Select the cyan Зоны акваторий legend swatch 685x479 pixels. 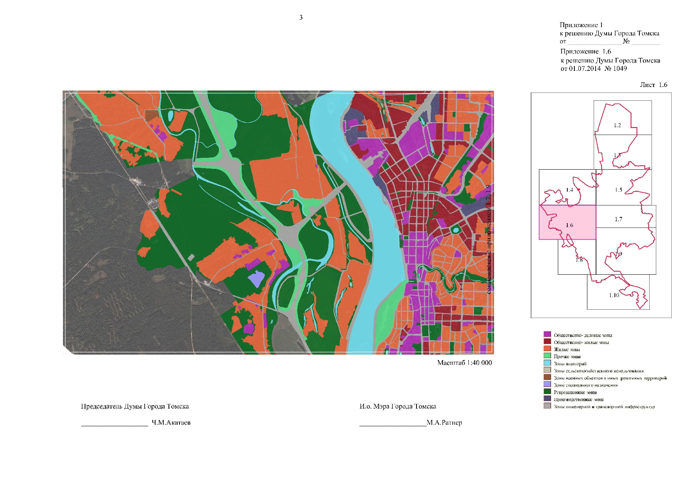pos(547,363)
